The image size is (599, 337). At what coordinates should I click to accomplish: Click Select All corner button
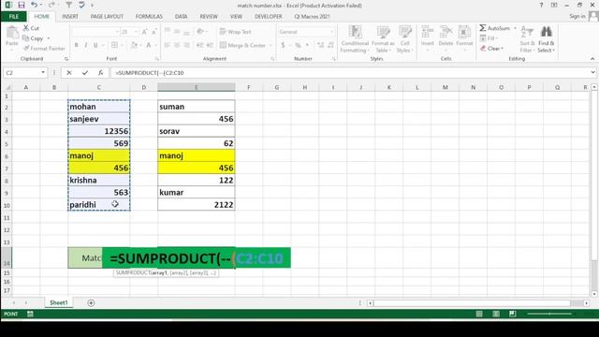[7, 87]
